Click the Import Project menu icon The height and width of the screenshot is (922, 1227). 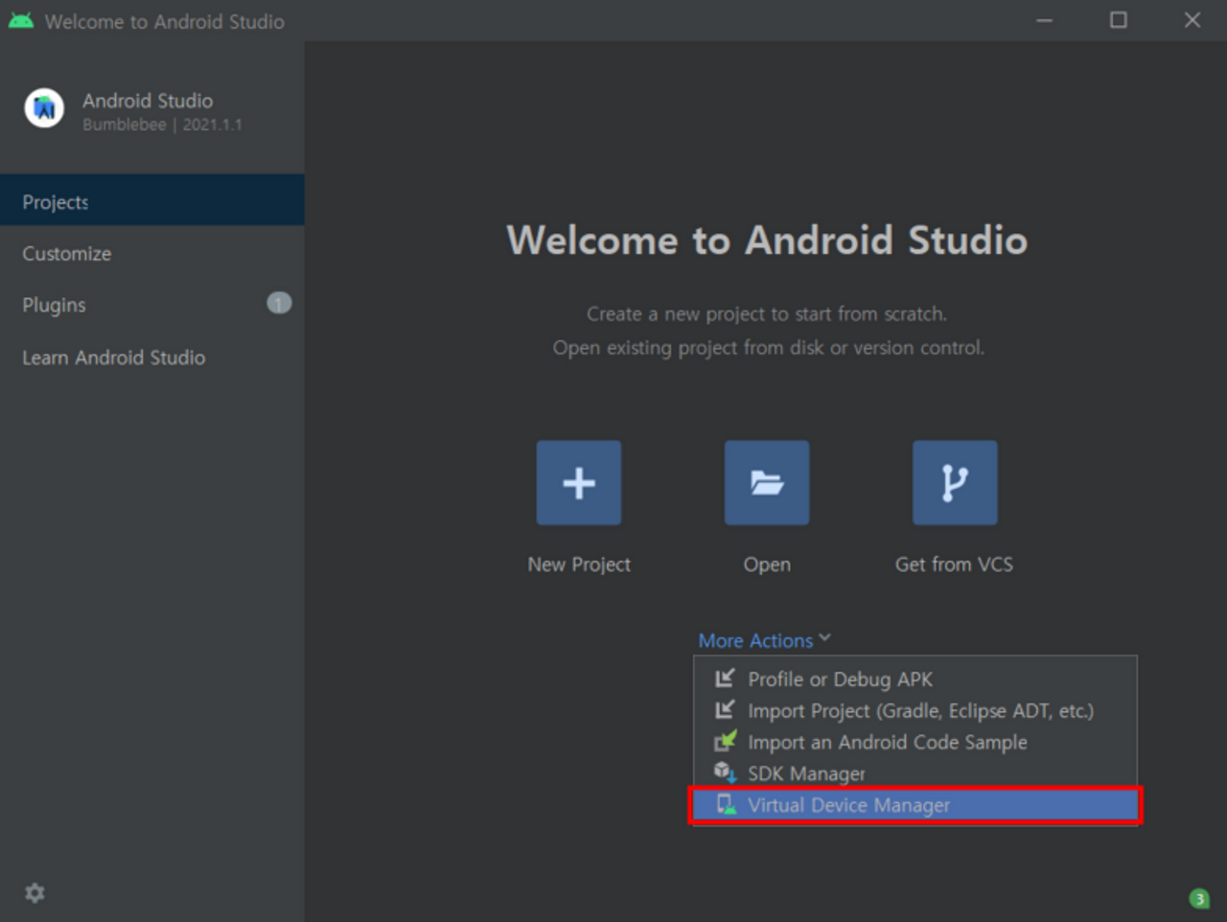click(x=725, y=710)
